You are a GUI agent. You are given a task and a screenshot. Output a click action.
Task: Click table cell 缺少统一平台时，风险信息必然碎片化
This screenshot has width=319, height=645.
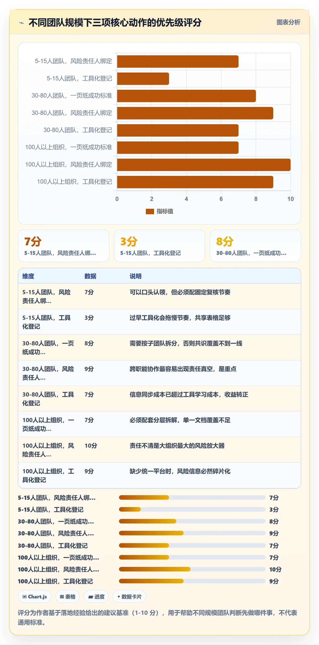point(180,471)
